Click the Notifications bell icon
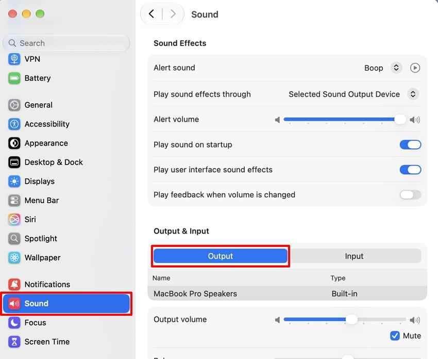This screenshot has width=438, height=359. pyautogui.click(x=14, y=284)
